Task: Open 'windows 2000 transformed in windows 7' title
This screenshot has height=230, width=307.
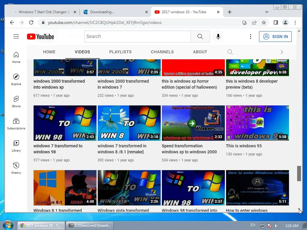Action: pos(123,84)
